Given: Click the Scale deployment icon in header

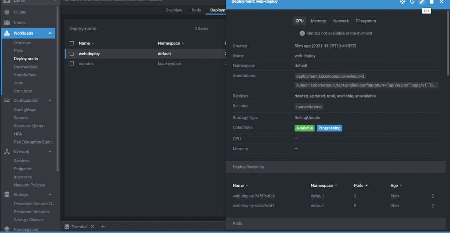Looking at the screenshot, I should (x=403, y=2).
